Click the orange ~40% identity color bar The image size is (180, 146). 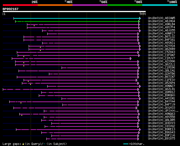(55, 5)
